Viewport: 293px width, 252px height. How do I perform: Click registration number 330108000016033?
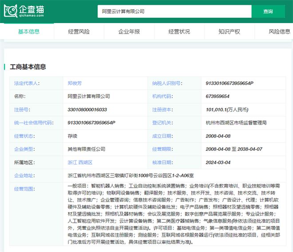click(x=87, y=110)
